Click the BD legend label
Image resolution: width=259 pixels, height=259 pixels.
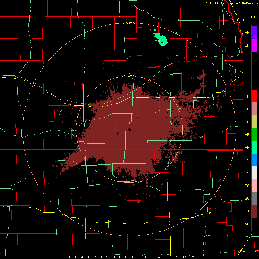tap(247, 122)
